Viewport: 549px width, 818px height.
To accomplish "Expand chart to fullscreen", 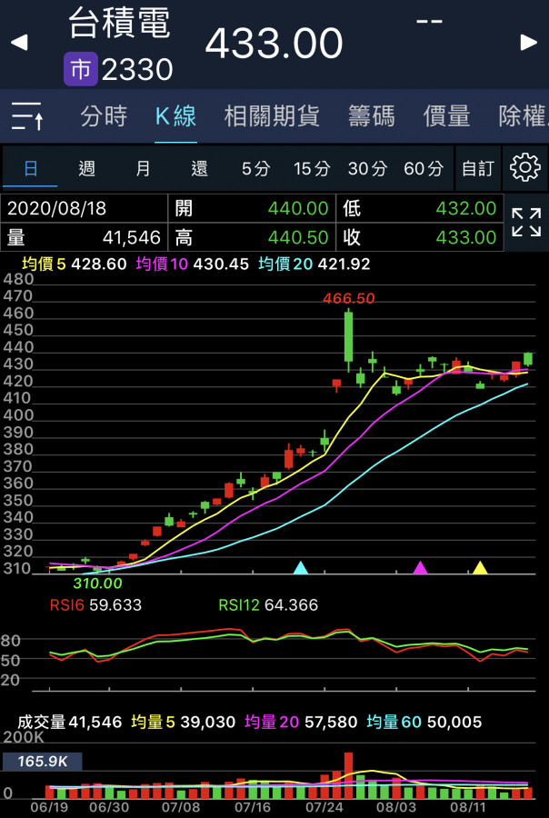I will [525, 223].
